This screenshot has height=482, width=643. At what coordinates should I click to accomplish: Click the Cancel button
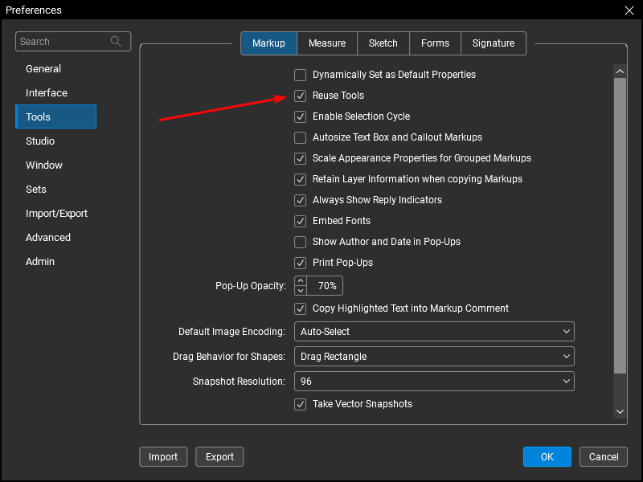604,457
